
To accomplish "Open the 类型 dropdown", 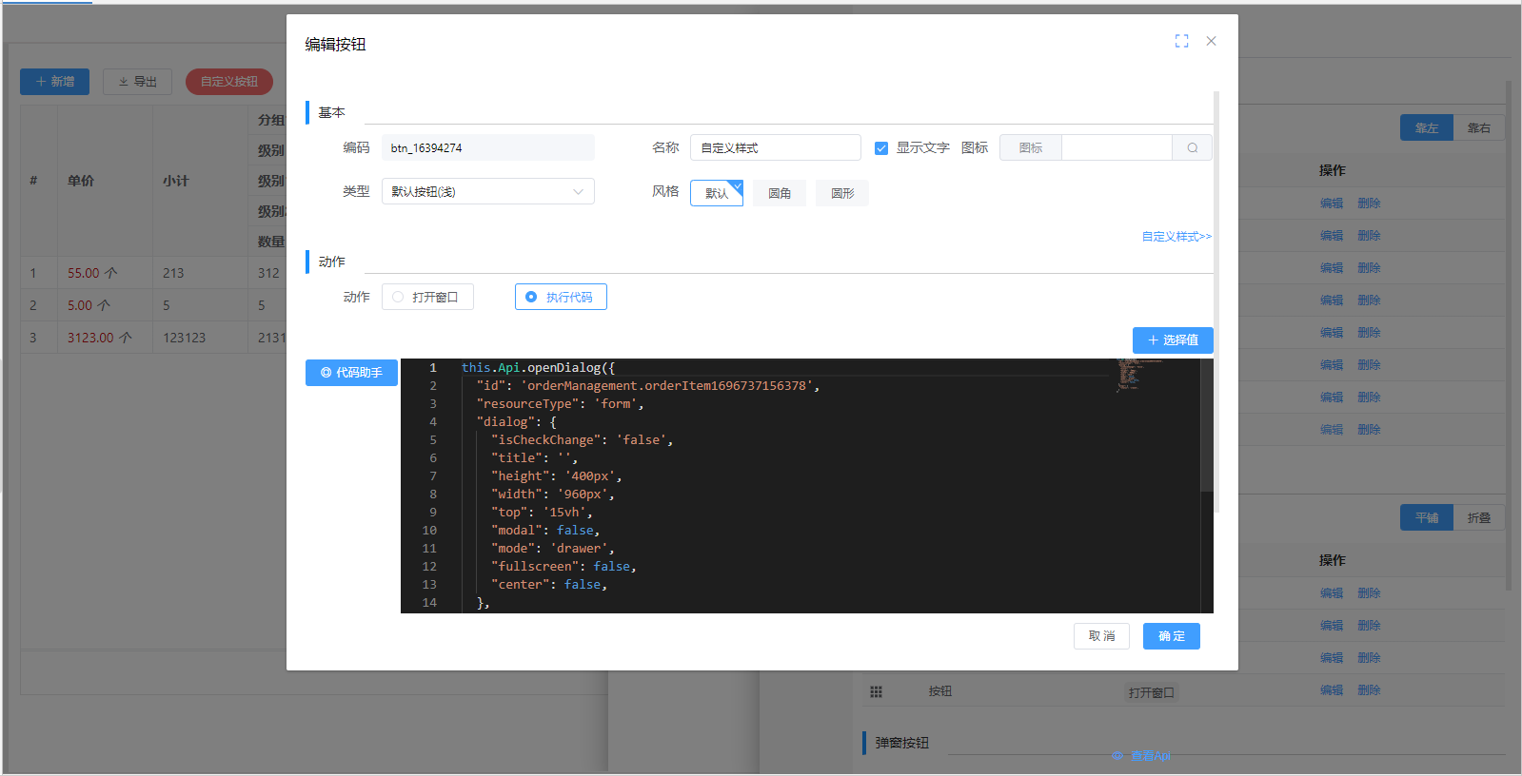I will 487,192.
